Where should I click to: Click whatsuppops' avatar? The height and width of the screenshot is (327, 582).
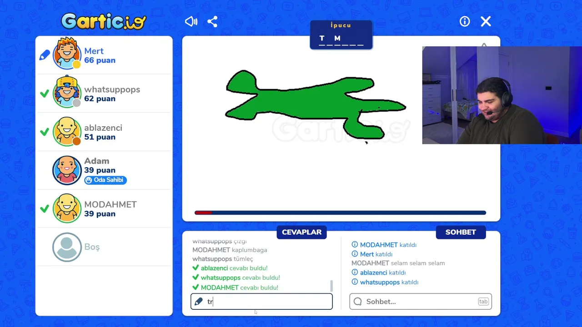[67, 92]
